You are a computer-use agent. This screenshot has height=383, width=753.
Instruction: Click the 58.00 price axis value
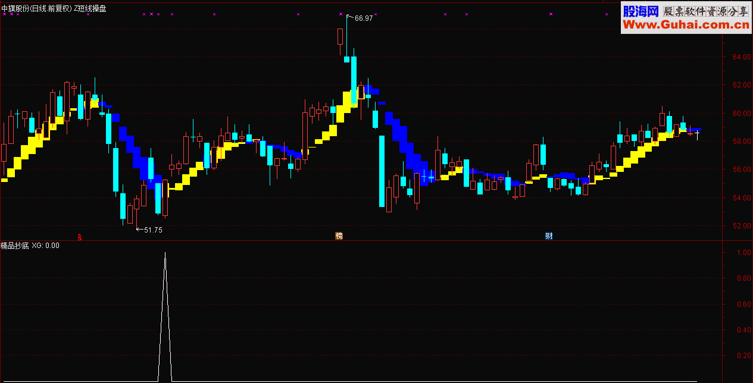742,142
